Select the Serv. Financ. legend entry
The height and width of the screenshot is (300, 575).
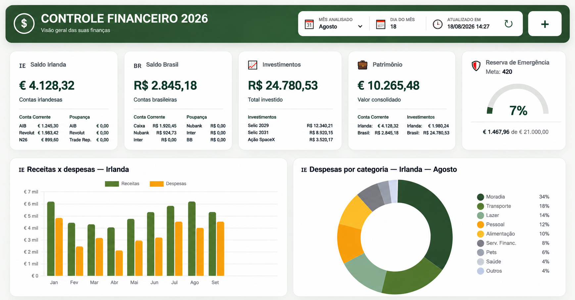(513, 243)
